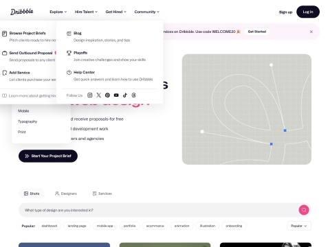Choose Add Service menu item

coord(29,76)
